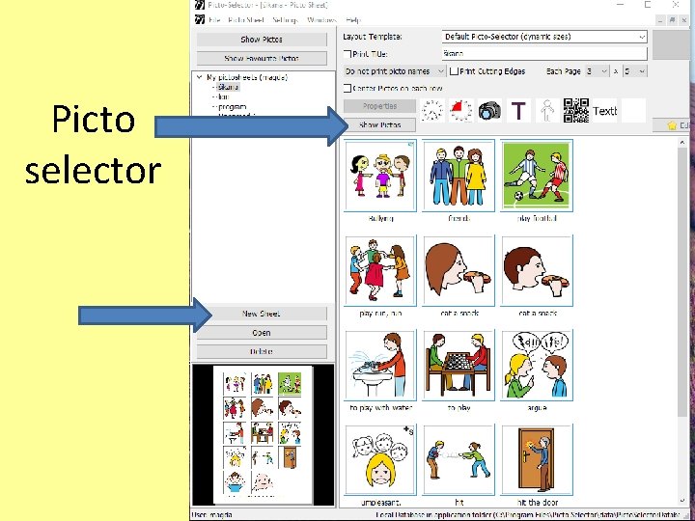Select the man eating a snack picto
The image size is (695, 521).
coord(537,271)
